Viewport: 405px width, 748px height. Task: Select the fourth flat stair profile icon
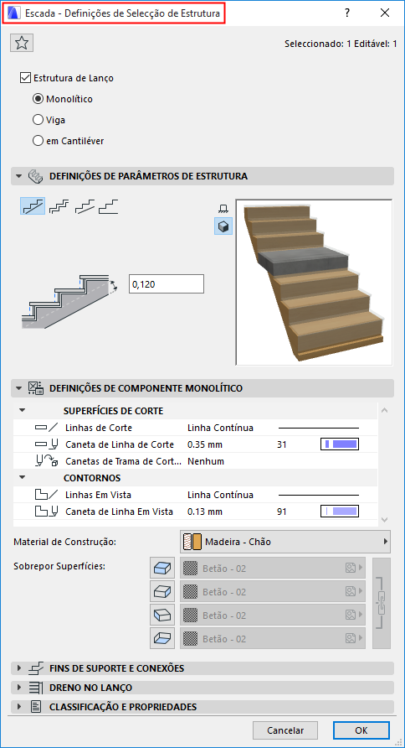click(108, 206)
